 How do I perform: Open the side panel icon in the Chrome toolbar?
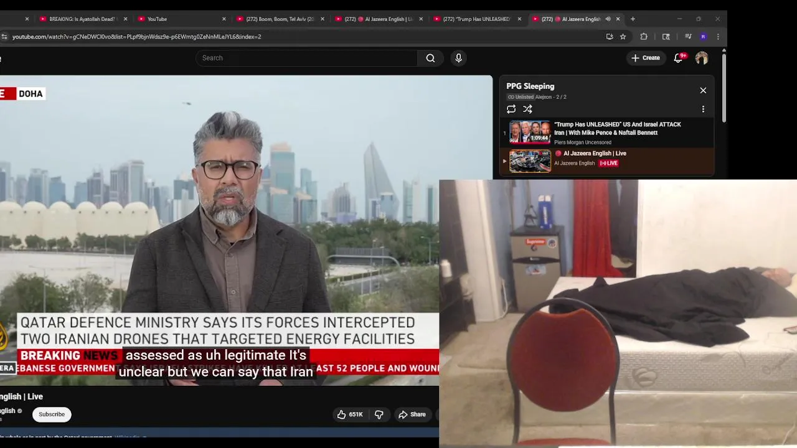(x=666, y=37)
